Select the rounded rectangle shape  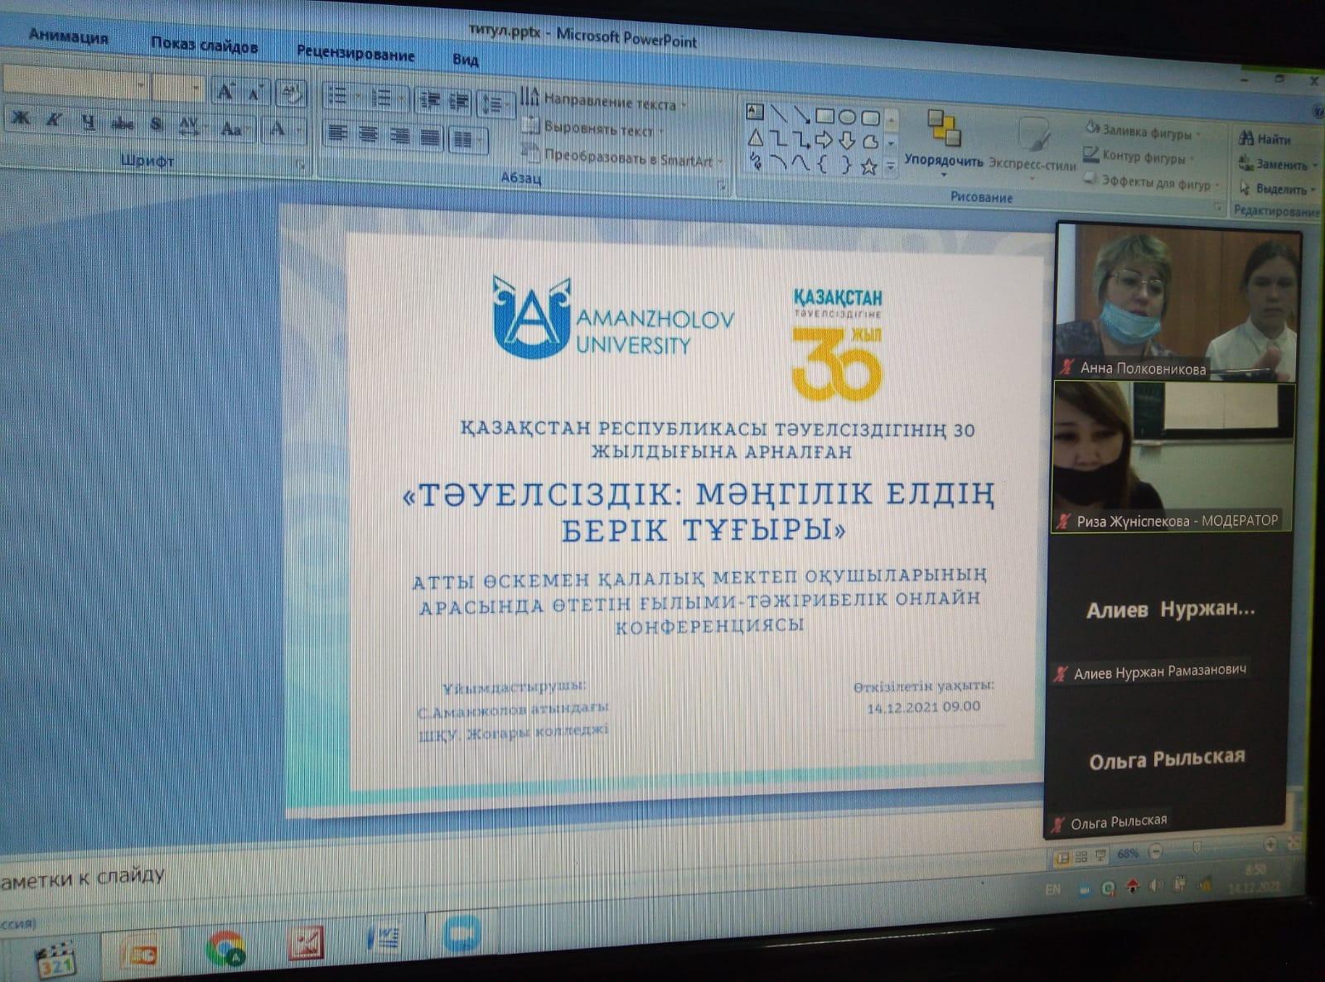[869, 118]
